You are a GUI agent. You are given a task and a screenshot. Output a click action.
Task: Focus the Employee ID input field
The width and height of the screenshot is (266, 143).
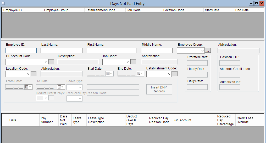(x=21, y=50)
